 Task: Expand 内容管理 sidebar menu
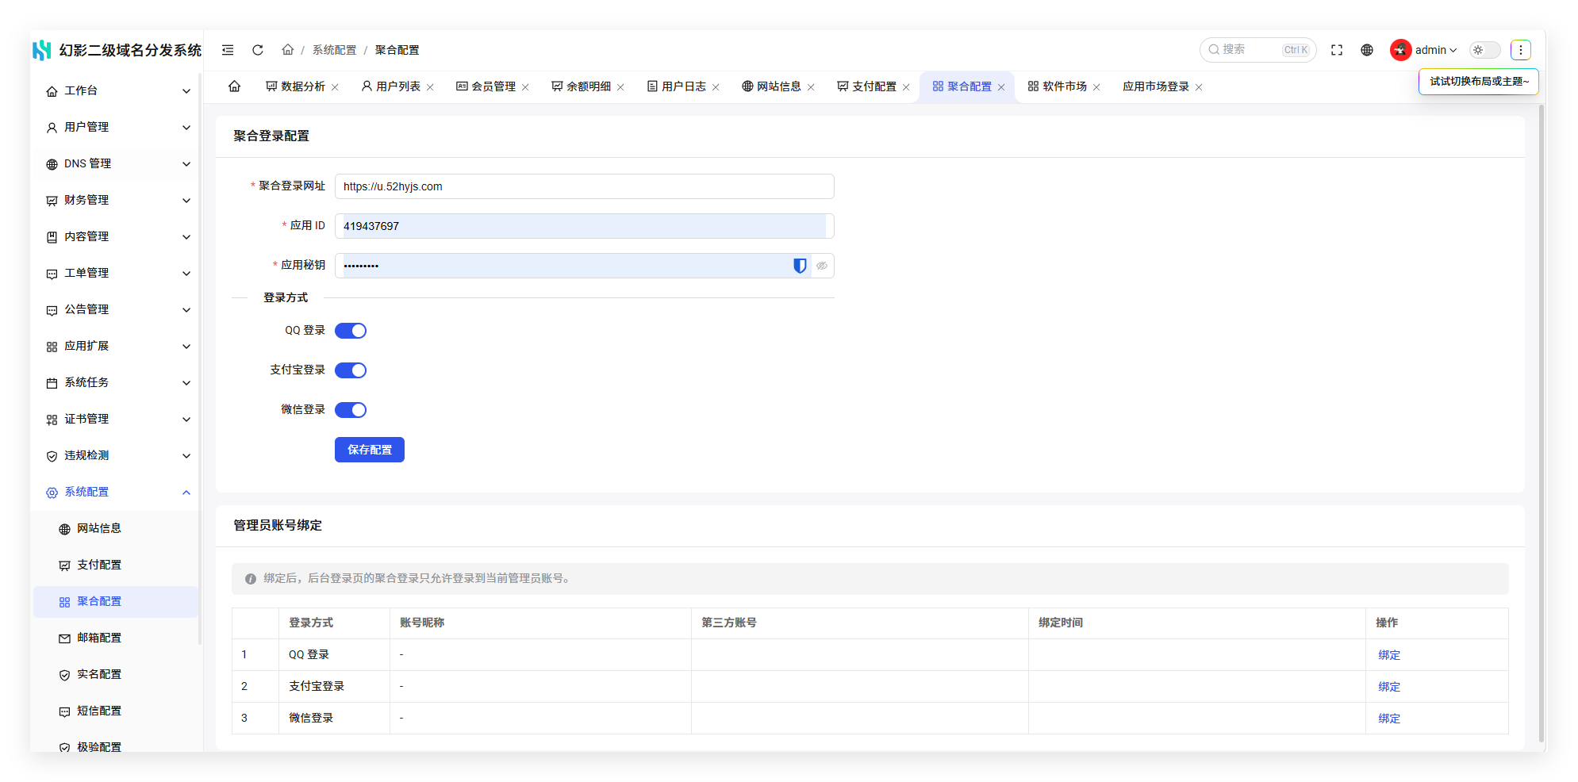point(117,237)
